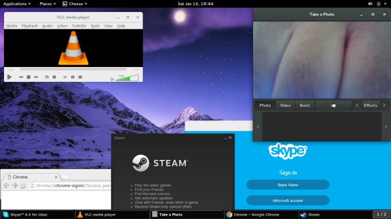Image resolution: width=391 pixels, height=219 pixels.
Task: Mute VLC with the speaker icon
Action: tap(112, 79)
